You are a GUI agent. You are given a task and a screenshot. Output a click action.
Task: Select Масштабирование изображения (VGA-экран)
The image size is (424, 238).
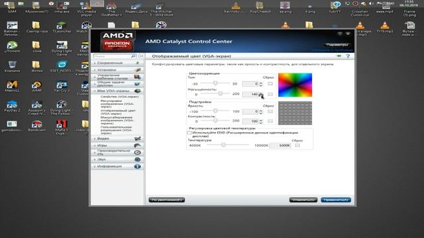pos(117,120)
